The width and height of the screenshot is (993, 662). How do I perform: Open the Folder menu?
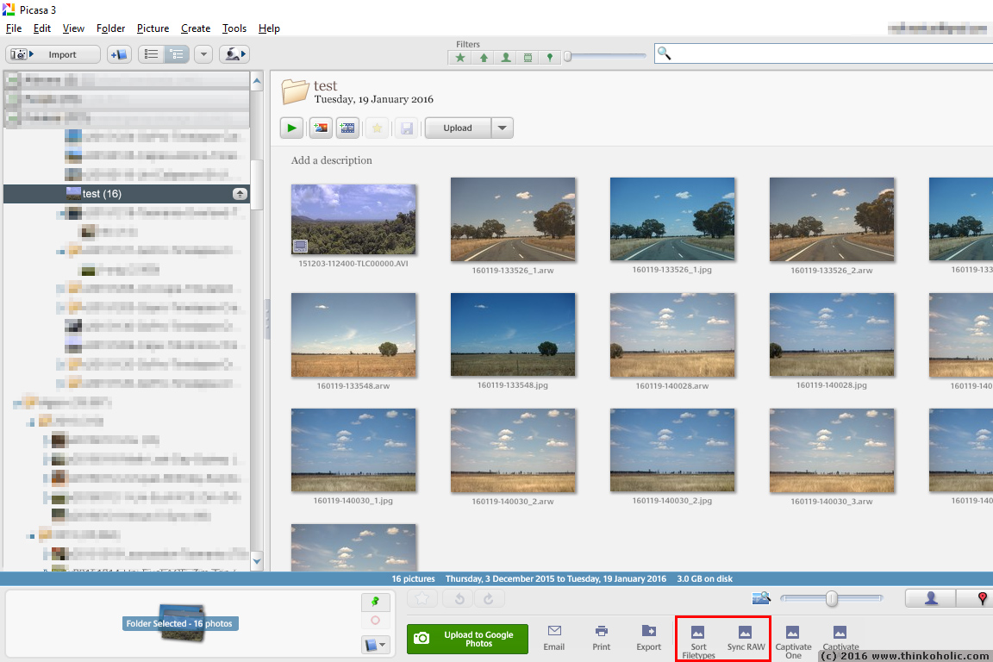tap(111, 28)
